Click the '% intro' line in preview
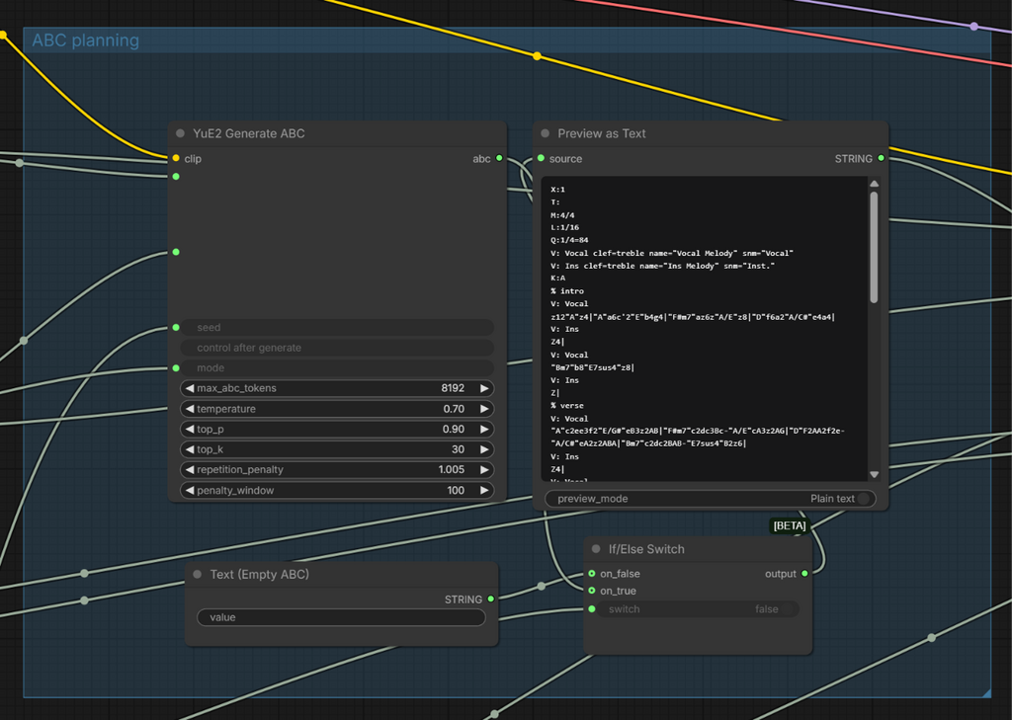This screenshot has height=720, width=1012. [x=567, y=291]
